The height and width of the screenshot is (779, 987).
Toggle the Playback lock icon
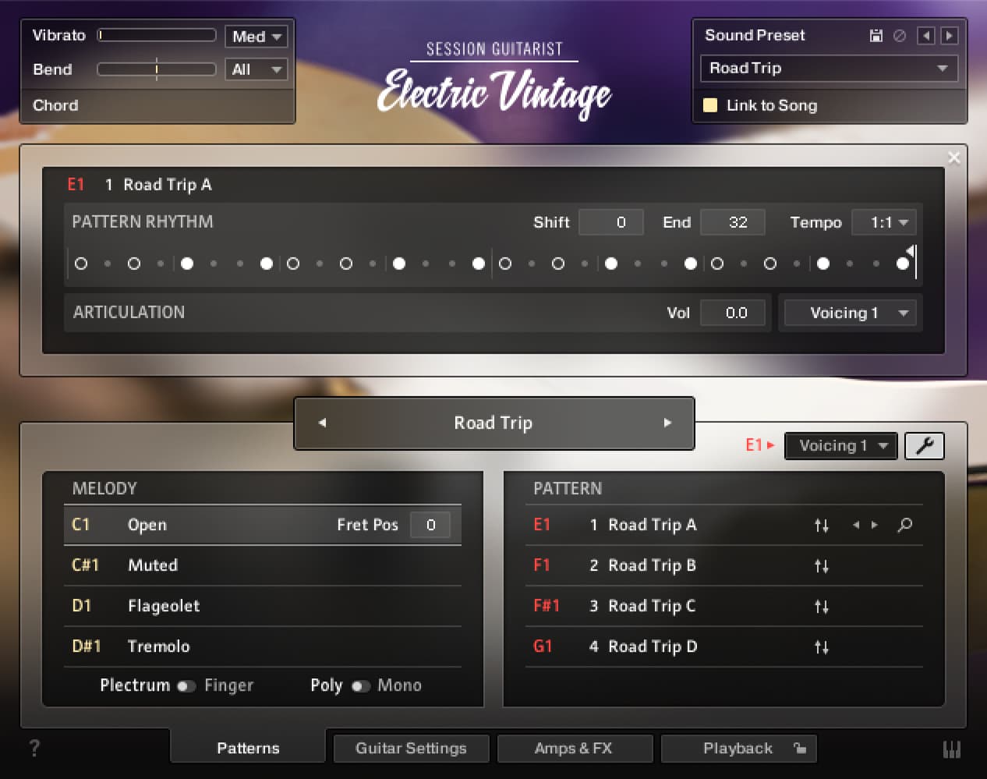coord(800,748)
